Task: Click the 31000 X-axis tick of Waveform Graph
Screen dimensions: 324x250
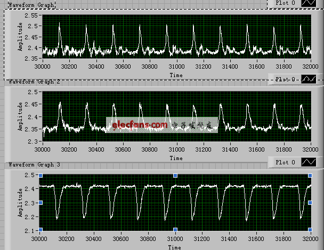Action: [177, 66]
